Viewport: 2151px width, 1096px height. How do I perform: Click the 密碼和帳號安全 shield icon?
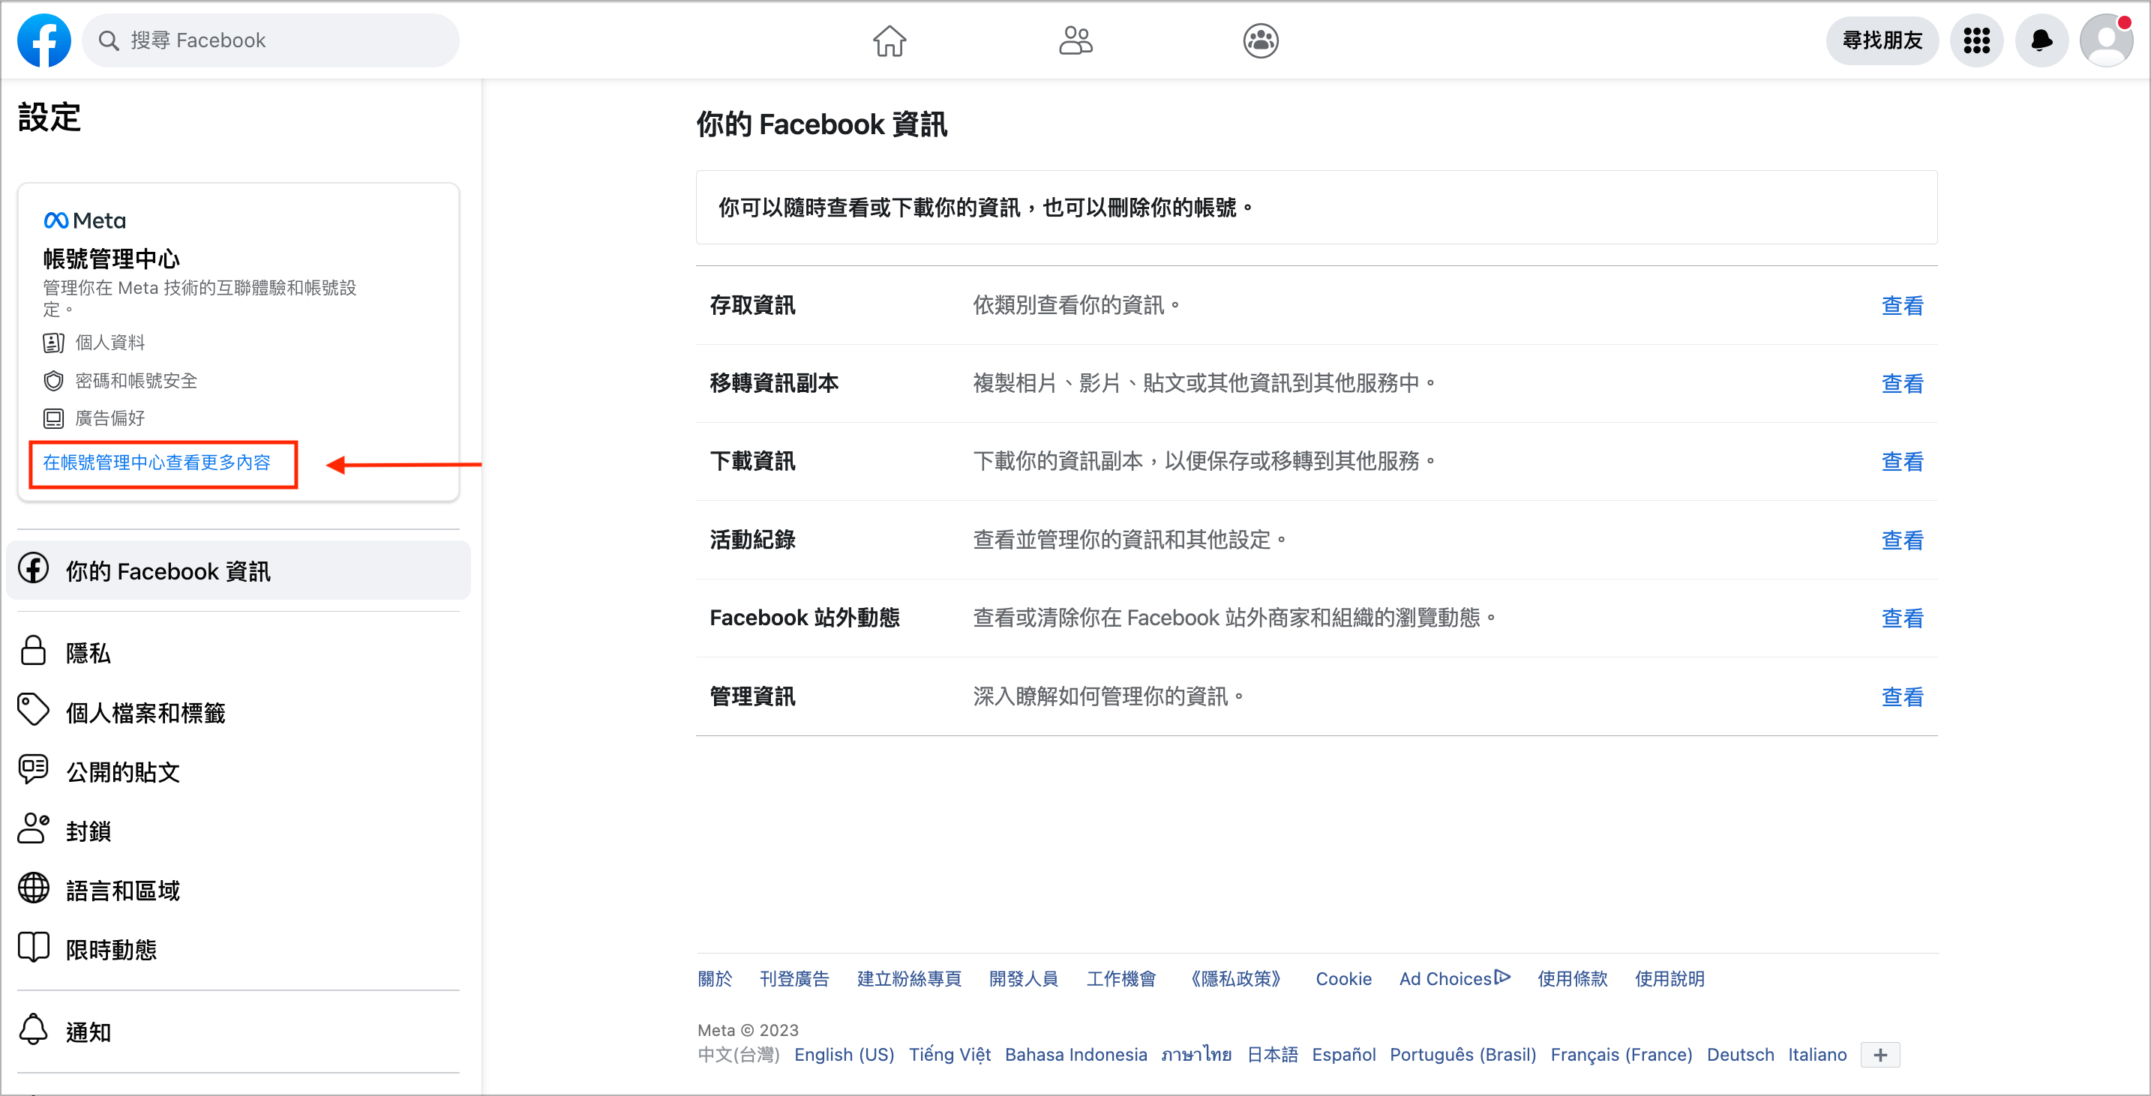(53, 381)
